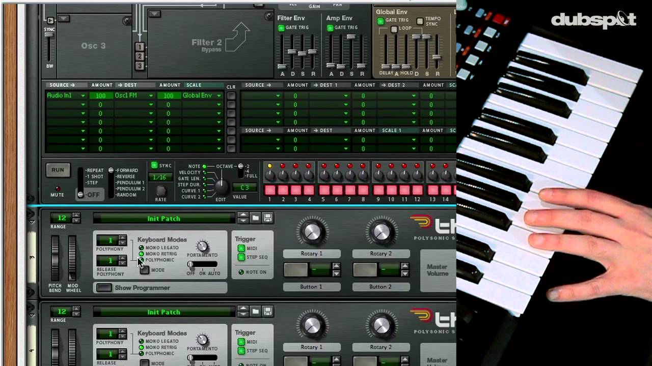Click the Button 2 pad on upper Thor
The width and height of the screenshot is (652, 366).
pos(365,270)
